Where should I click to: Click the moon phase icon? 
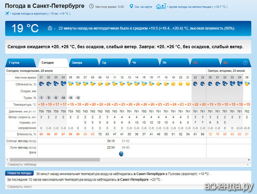121,154
